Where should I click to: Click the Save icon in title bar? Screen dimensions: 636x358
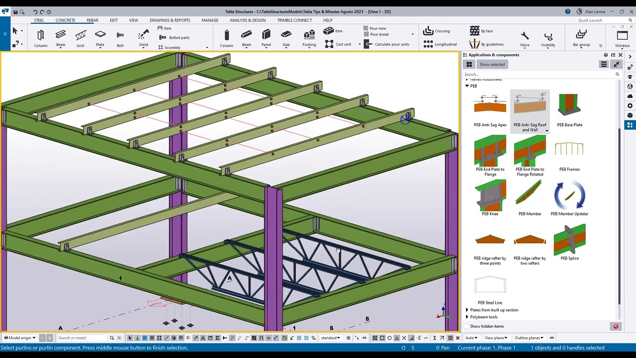coord(15,11)
